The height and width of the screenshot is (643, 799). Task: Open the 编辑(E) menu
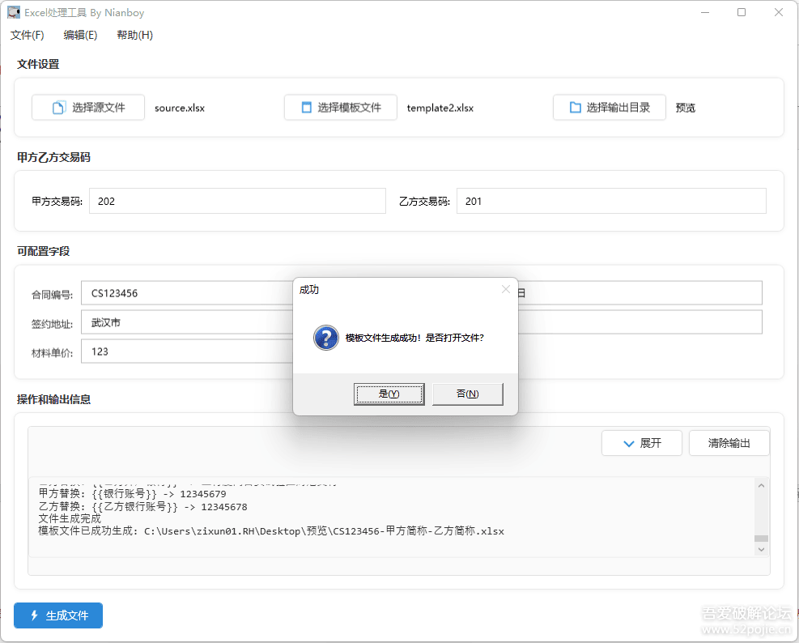point(80,35)
